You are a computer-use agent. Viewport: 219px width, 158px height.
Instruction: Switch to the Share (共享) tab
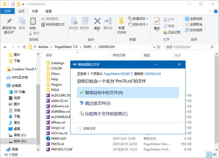(35, 11)
